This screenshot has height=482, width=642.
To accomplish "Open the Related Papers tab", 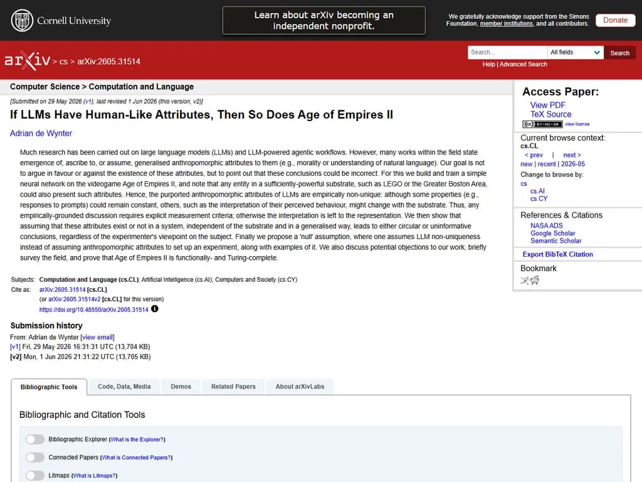I will [x=233, y=387].
